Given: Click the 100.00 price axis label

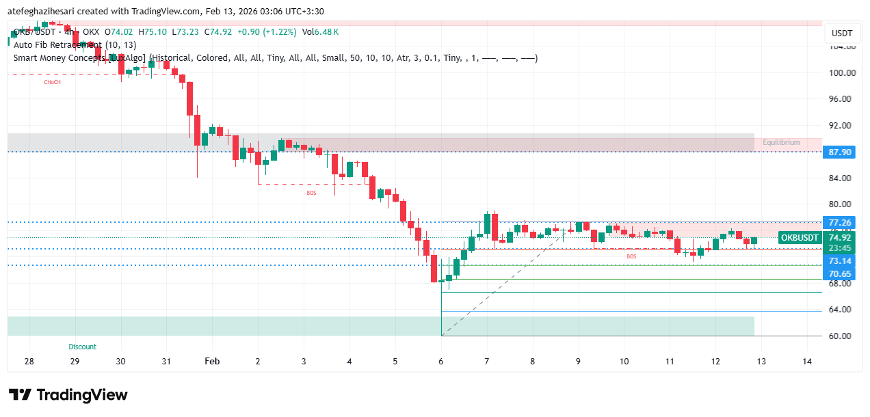Looking at the screenshot, I should [842, 72].
